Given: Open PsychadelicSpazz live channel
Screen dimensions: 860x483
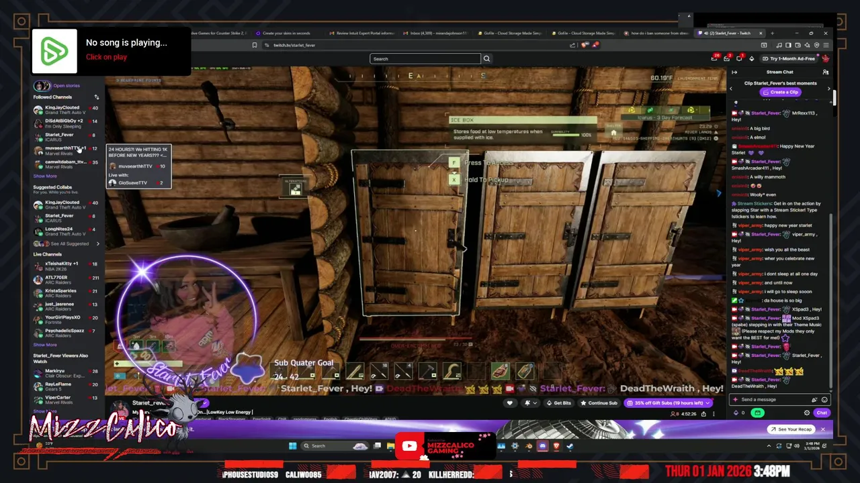Looking at the screenshot, I should 66,333.
